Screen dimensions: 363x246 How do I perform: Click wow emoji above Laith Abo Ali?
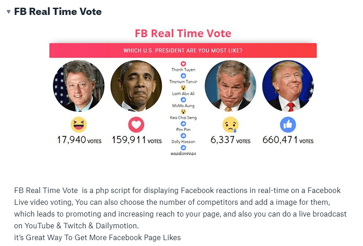point(183,87)
